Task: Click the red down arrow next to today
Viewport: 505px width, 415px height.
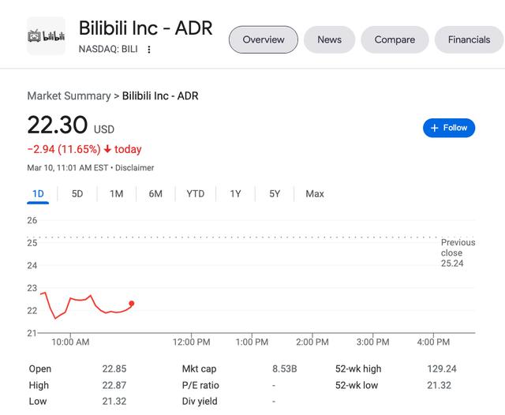Action: [107, 149]
